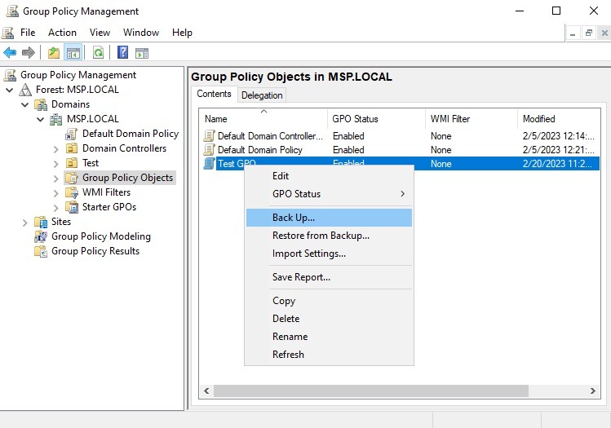Screen dimensions: 611x428
Task: Click the Group Policy Modeling icon
Action: click(x=41, y=236)
